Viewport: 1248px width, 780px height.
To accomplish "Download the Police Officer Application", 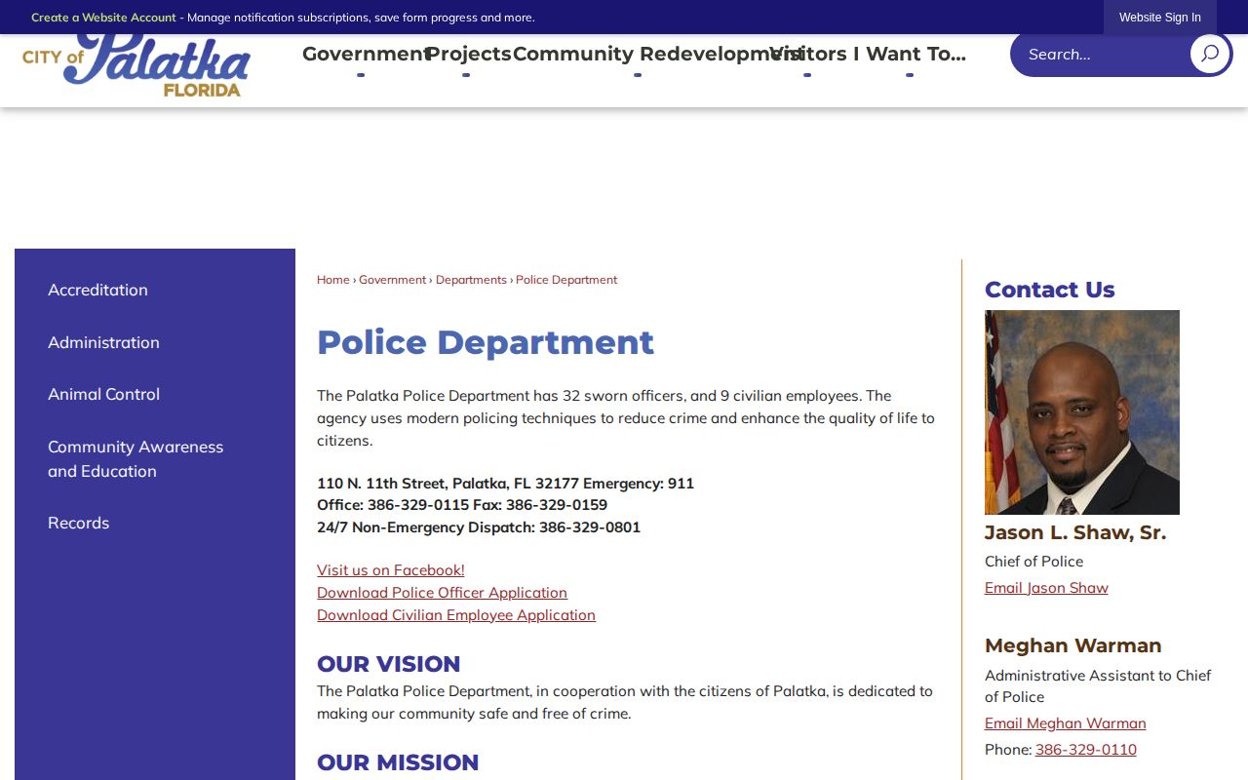I will [442, 593].
